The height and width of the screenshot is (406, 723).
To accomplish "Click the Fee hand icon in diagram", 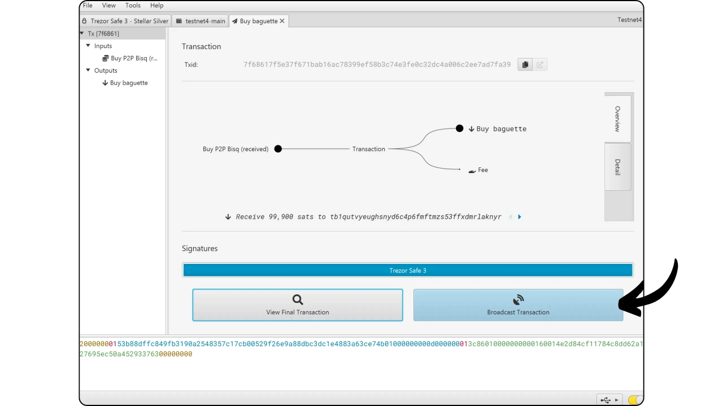I will point(472,170).
